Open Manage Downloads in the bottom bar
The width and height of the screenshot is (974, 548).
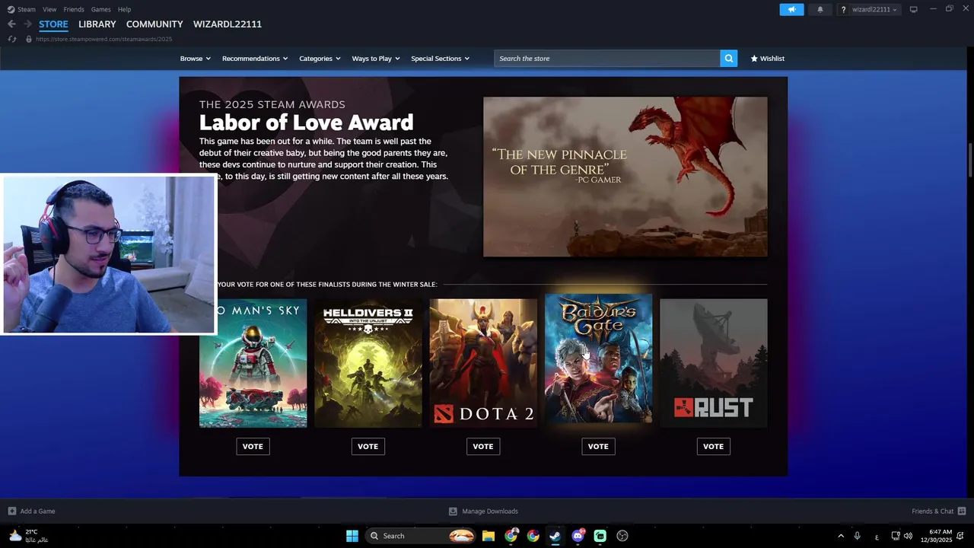(x=483, y=511)
